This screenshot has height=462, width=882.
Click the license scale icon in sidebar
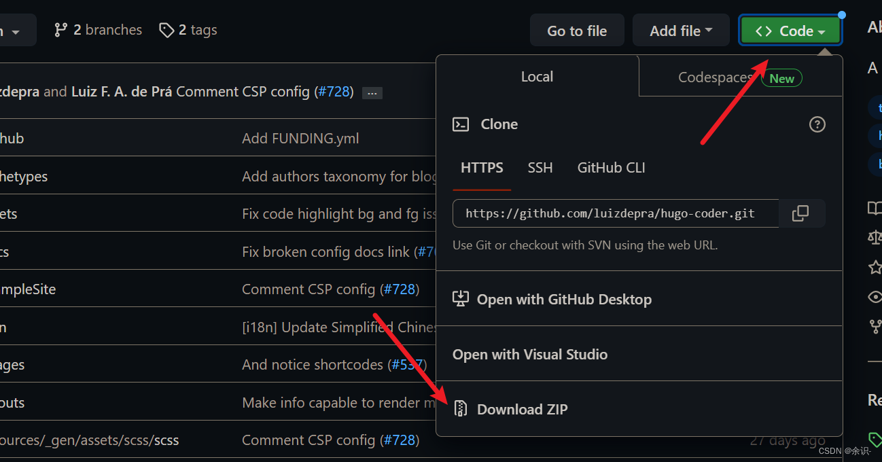click(x=875, y=237)
